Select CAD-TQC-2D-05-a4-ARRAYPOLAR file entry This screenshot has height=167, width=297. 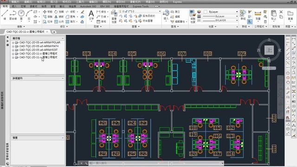point(40,43)
